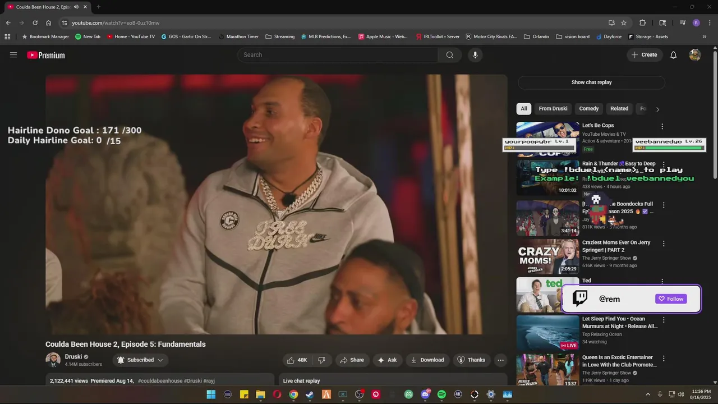Open options for Queen Is an Exotic Entertainer
This screenshot has height=404, width=718.
664,358
